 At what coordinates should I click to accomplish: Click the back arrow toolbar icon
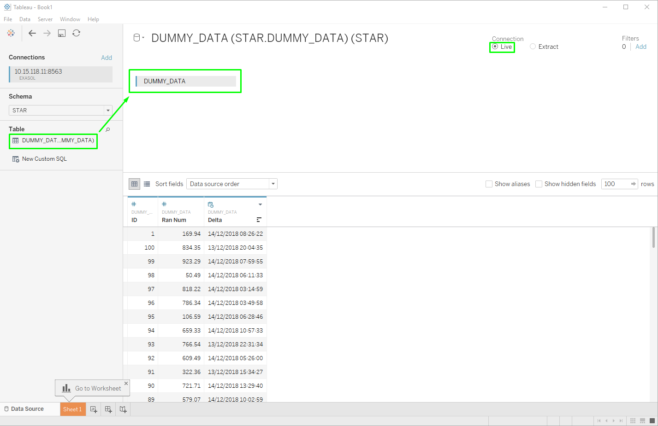coord(32,33)
